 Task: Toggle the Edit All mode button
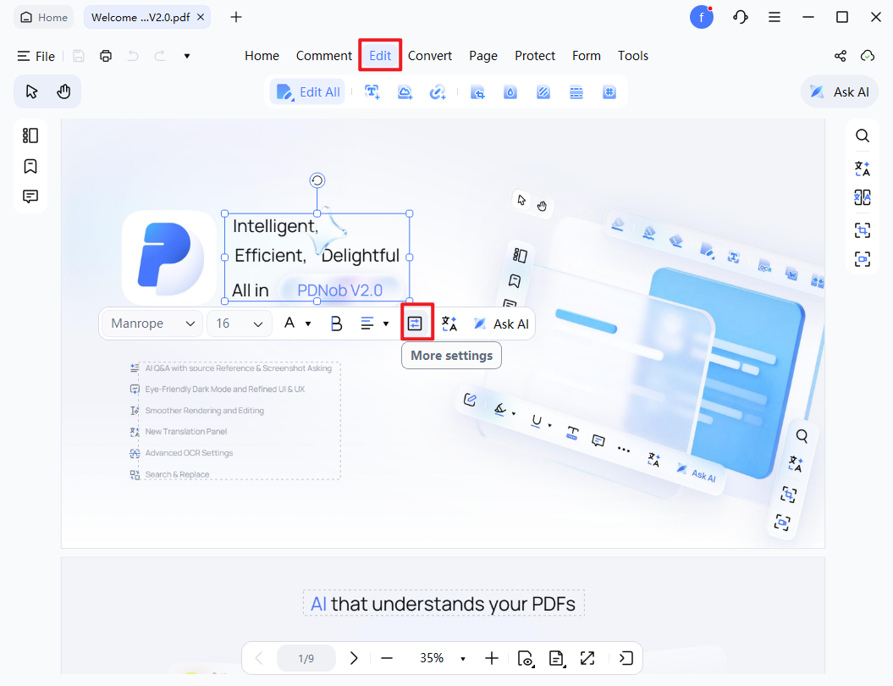pyautogui.click(x=307, y=91)
